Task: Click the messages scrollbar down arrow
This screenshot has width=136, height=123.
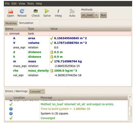Action: [x=130, y=119]
